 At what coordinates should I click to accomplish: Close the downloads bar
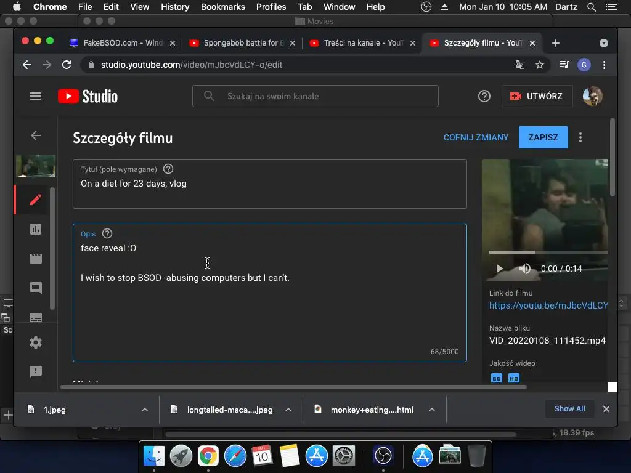click(x=606, y=409)
